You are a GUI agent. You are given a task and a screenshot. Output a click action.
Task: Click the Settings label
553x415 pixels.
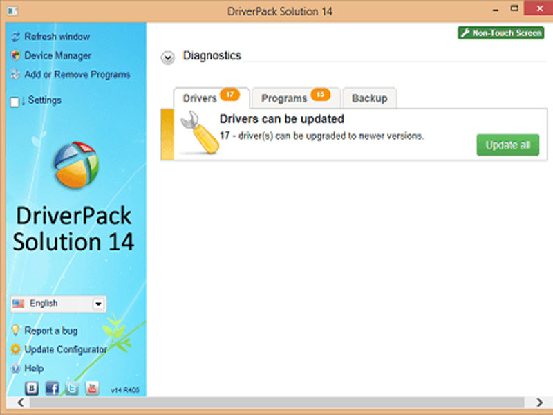(44, 100)
